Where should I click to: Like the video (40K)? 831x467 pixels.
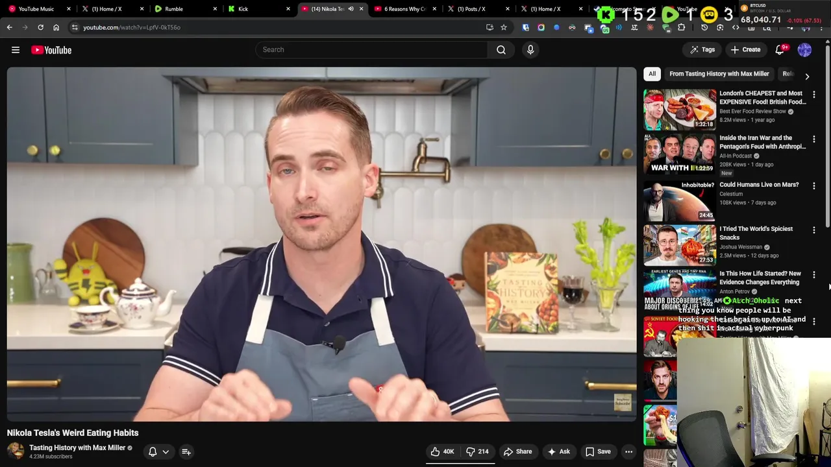click(x=442, y=451)
